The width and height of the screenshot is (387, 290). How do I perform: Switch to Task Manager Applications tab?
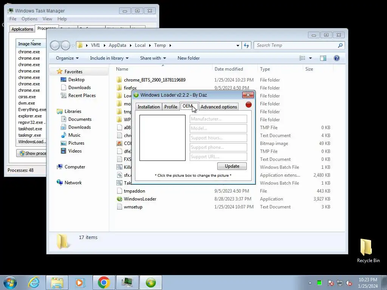(22, 29)
